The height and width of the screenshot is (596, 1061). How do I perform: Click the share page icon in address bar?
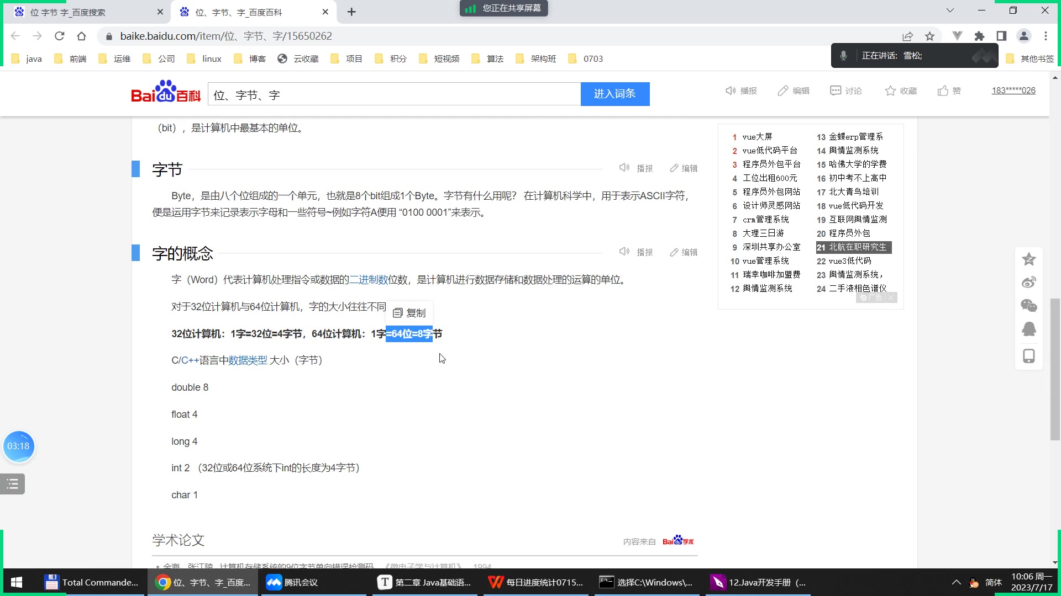click(907, 36)
